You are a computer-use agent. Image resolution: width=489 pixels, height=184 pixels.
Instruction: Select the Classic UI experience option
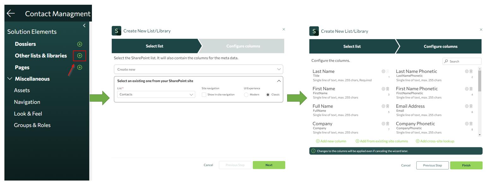coord(268,95)
